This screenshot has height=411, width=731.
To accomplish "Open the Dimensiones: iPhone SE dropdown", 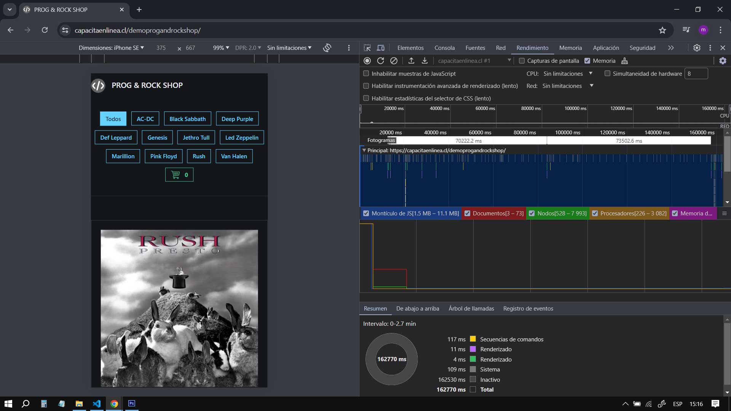I will point(111,48).
